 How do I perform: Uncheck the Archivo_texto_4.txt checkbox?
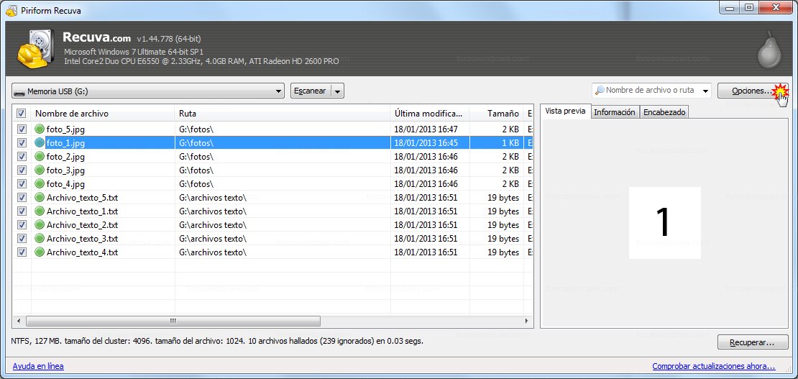(x=22, y=252)
